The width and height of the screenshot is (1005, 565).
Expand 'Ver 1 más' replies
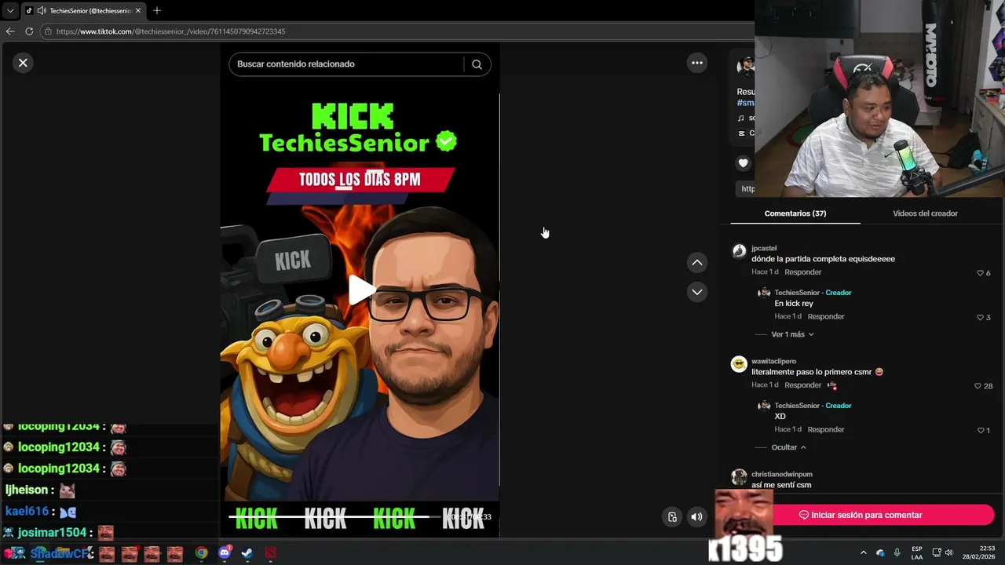[x=792, y=334]
